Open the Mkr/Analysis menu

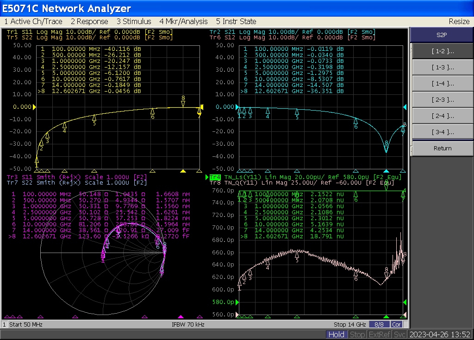coord(183,21)
